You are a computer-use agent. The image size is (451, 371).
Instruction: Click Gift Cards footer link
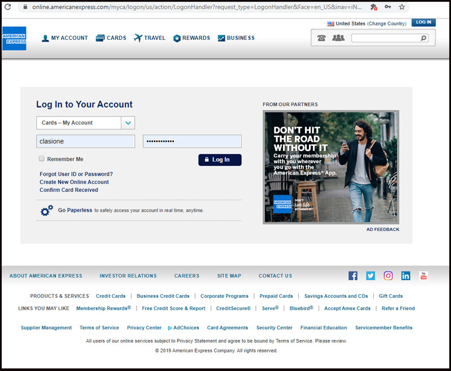(391, 296)
